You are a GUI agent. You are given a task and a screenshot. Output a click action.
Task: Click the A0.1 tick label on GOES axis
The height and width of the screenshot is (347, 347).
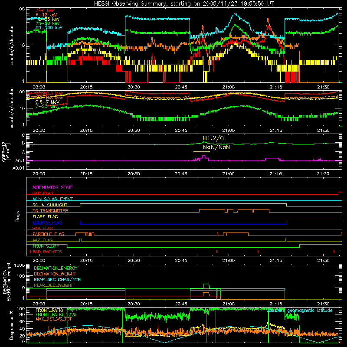click(x=20, y=160)
